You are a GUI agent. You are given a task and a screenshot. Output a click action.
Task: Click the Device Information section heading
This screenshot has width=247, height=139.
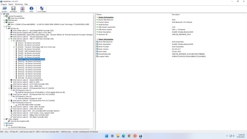pyautogui.click(x=106, y=18)
